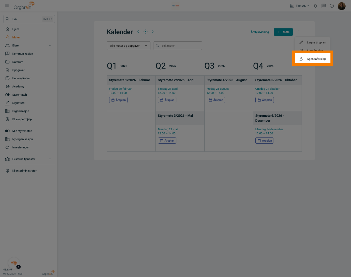
Task: Click the date Mandag 14 desember
Action: pyautogui.click(x=269, y=129)
